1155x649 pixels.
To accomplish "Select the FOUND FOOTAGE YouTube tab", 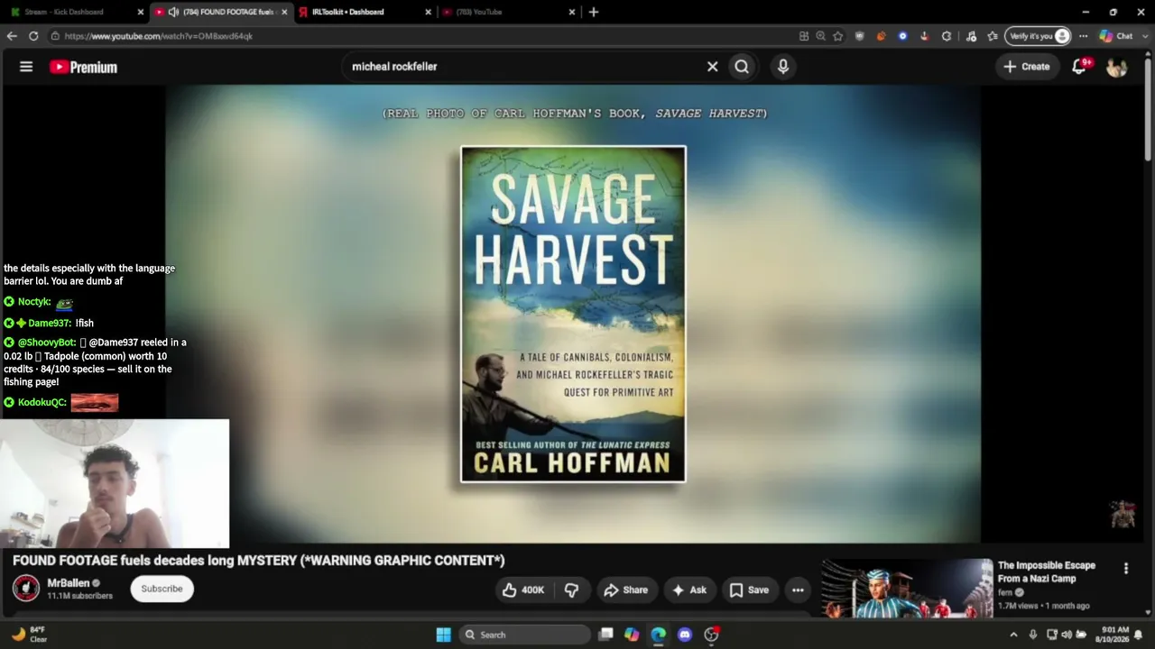I will coord(221,12).
